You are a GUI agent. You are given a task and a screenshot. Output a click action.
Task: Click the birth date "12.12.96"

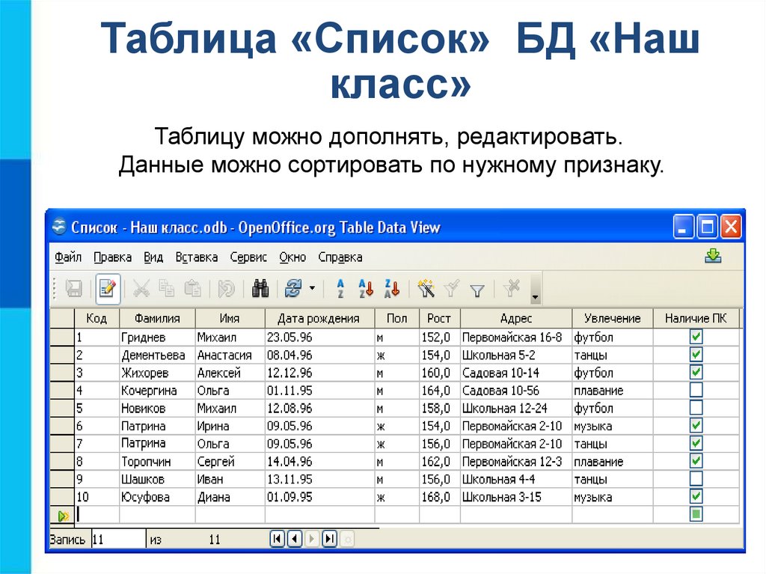click(289, 373)
